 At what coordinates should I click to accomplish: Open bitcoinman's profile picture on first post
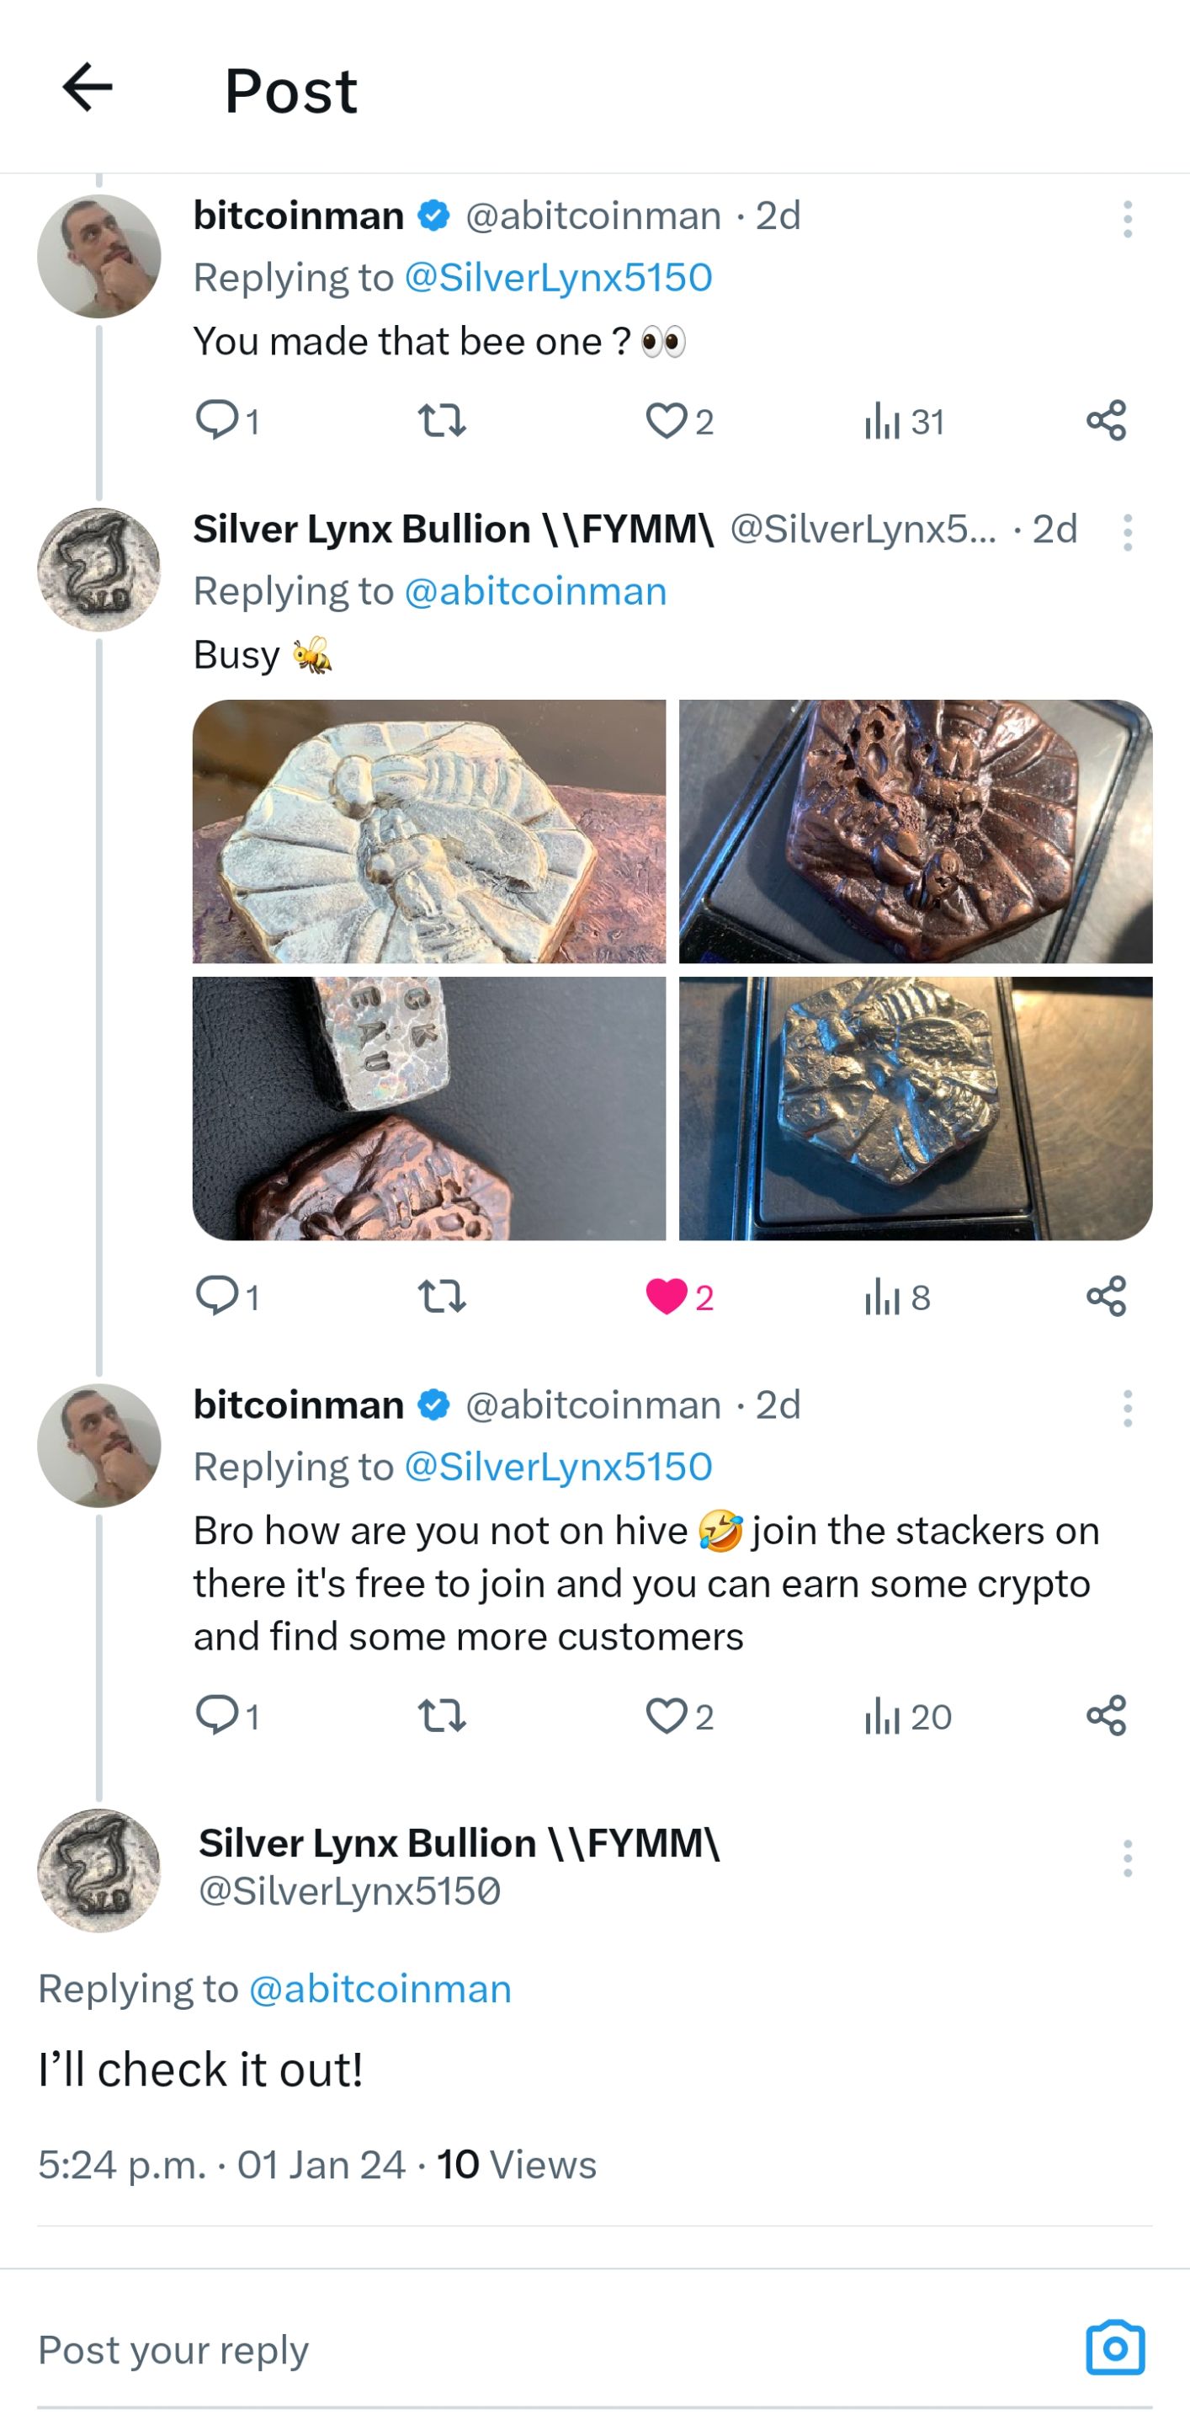pyautogui.click(x=98, y=256)
